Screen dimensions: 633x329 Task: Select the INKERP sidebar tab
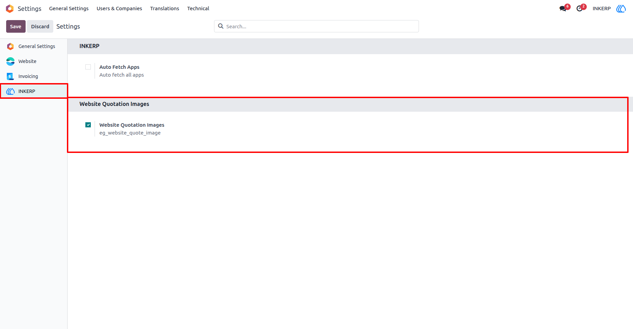coord(33,91)
